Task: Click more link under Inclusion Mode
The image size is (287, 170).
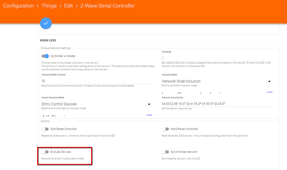Action: [269, 92]
